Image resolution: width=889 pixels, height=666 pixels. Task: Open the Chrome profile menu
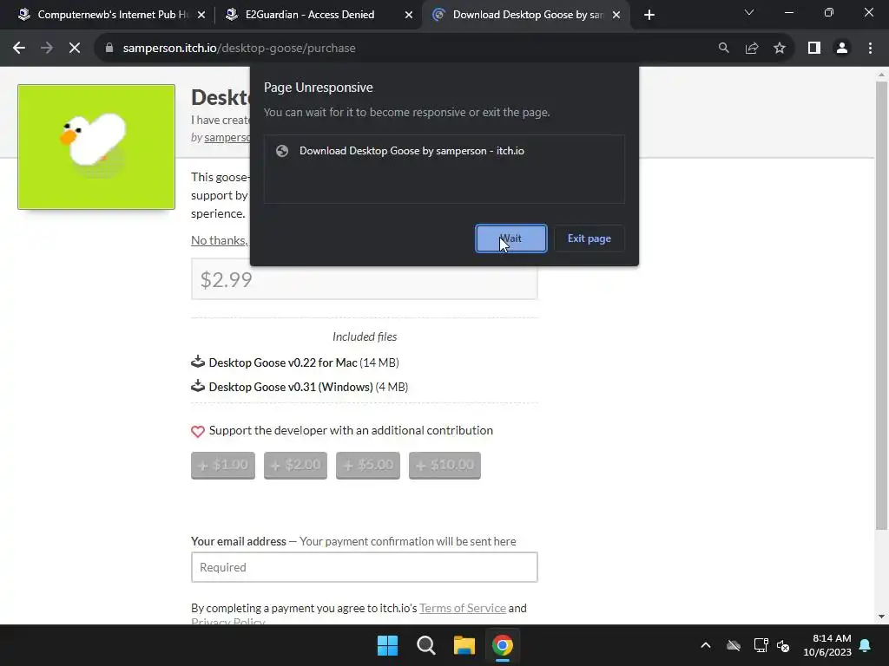(x=842, y=49)
